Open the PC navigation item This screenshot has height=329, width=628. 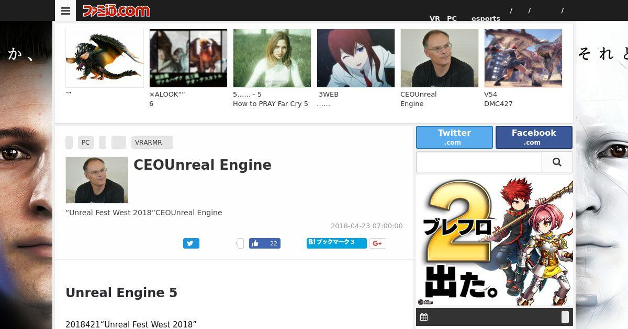[x=452, y=18]
